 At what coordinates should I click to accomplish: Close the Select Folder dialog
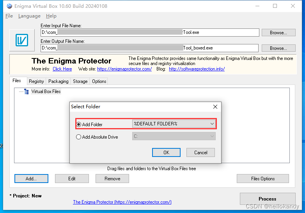pyautogui.click(x=215, y=107)
